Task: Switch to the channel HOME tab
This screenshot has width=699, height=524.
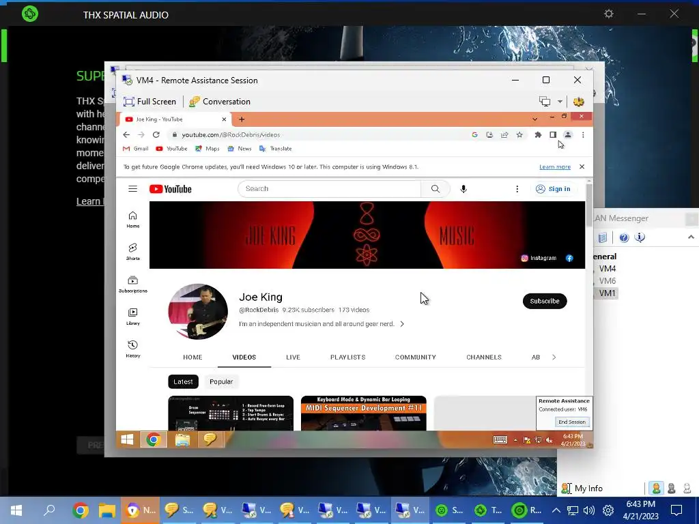Action: [x=192, y=357]
